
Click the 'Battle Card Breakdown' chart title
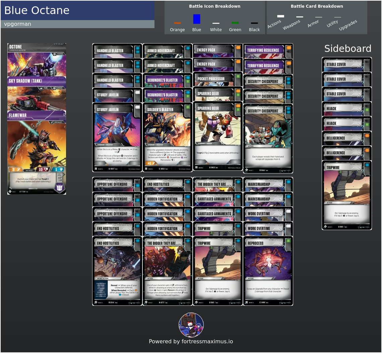[x=317, y=6]
